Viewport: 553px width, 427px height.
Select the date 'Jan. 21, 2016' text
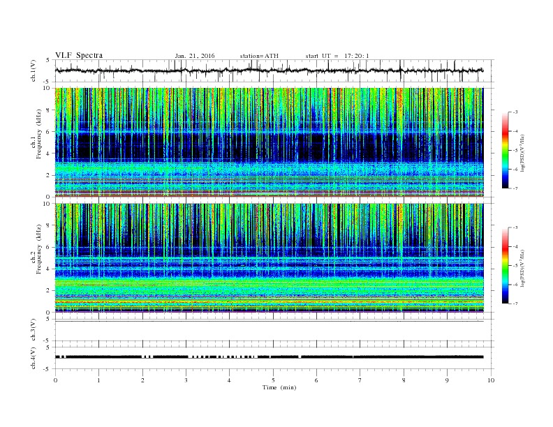click(x=195, y=56)
